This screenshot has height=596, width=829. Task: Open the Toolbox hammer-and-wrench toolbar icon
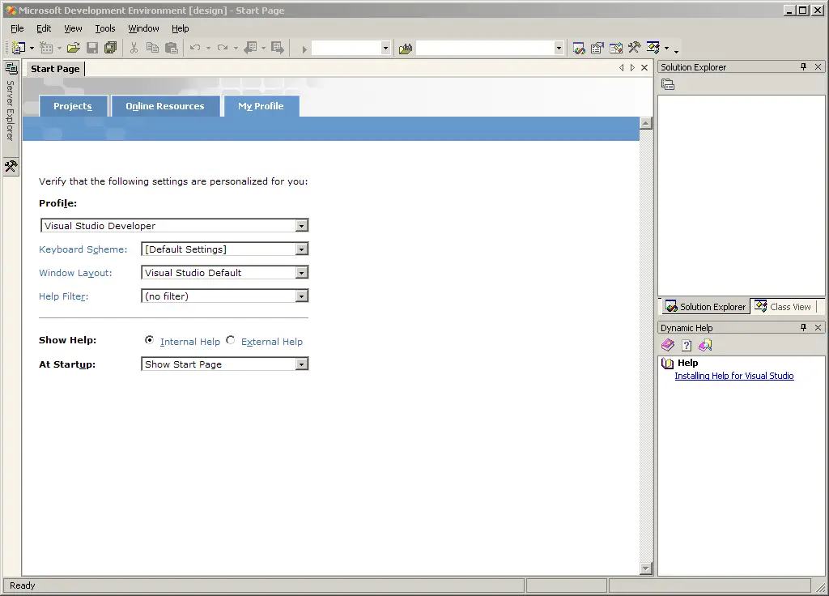(635, 48)
